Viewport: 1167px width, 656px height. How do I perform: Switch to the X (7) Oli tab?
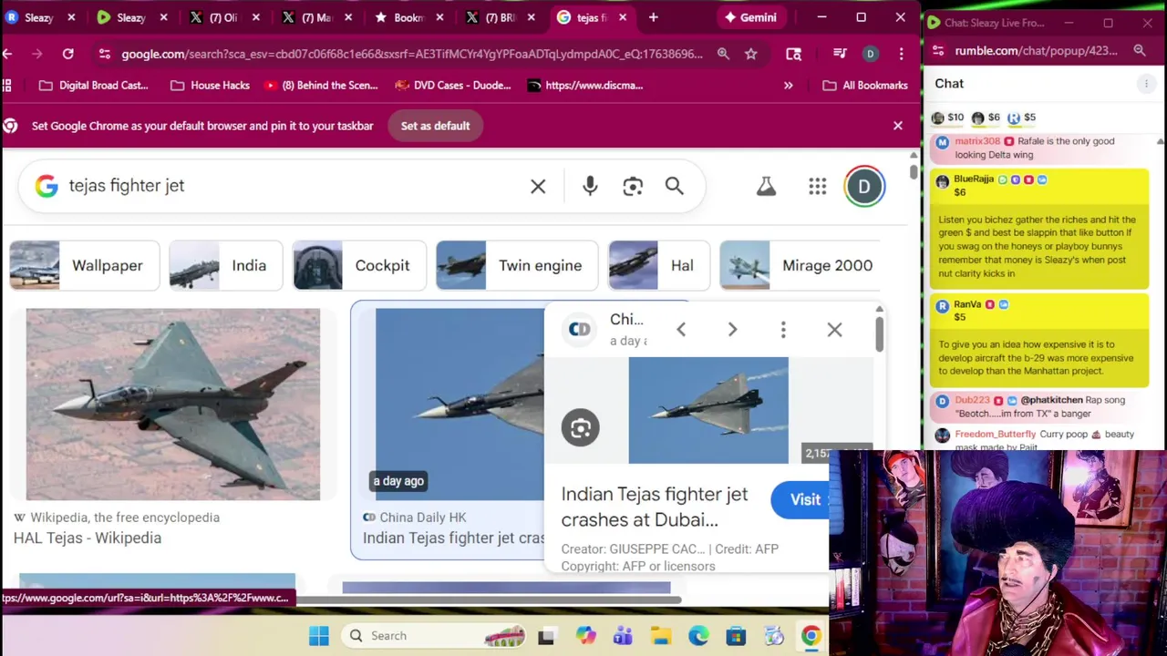pos(222,17)
